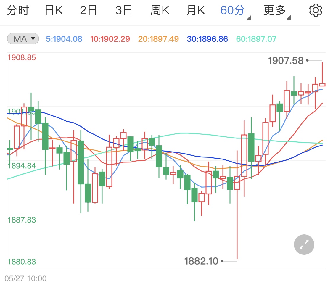Expand chart to fullscreen with arrows button
The image size is (333, 282).
tap(304, 245)
